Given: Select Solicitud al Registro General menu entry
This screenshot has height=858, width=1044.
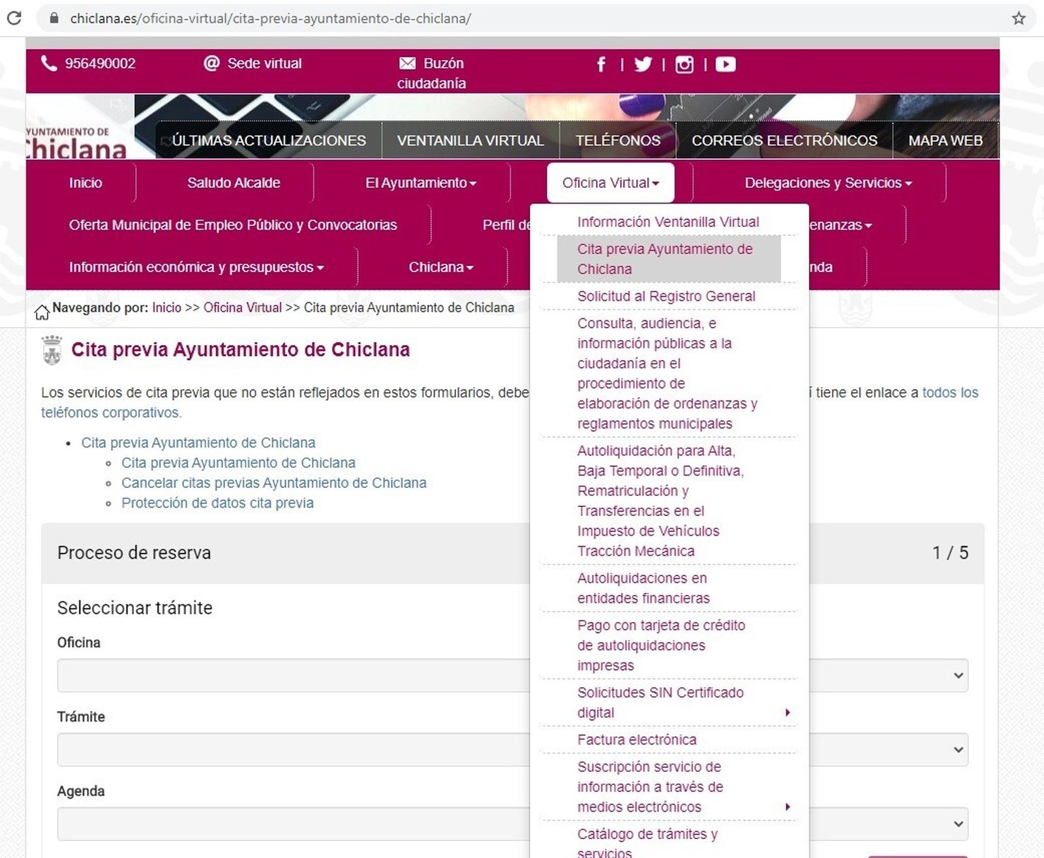Looking at the screenshot, I should tap(666, 296).
